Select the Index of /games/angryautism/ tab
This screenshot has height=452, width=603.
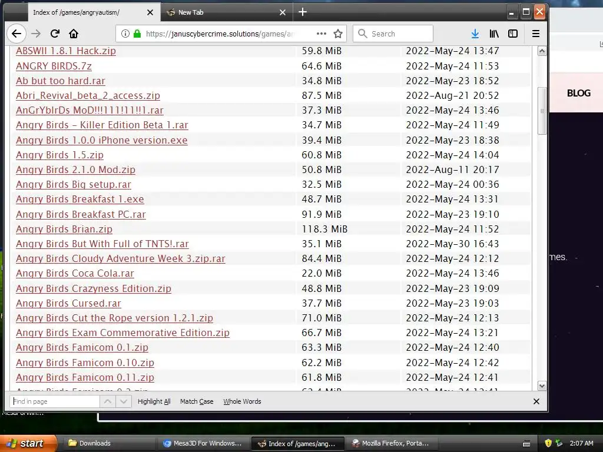[x=95, y=12]
